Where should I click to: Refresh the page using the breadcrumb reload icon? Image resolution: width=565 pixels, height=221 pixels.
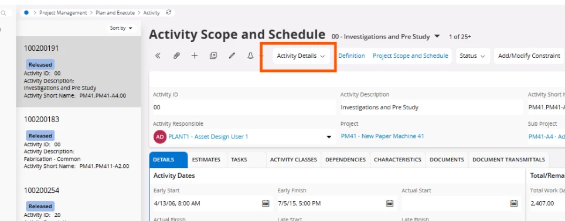click(x=168, y=12)
